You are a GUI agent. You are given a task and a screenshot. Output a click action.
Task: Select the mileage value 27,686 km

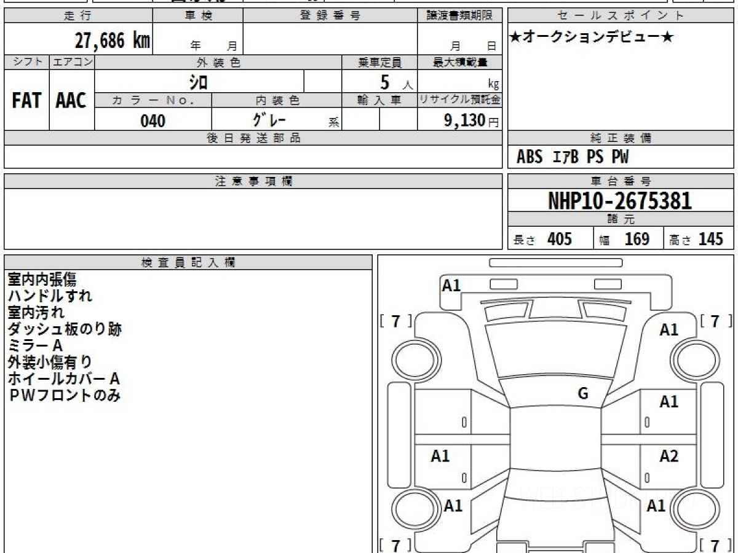tap(113, 41)
